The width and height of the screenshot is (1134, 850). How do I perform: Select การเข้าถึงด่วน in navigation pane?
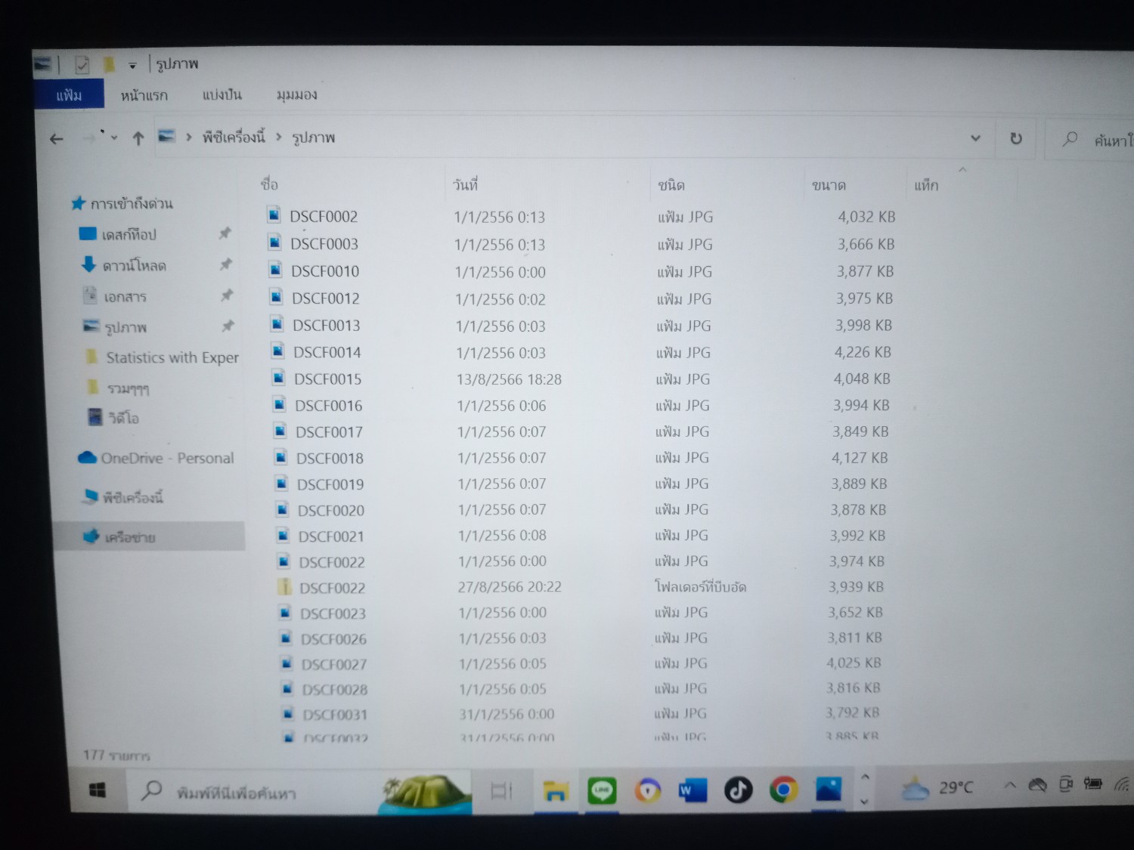122,203
